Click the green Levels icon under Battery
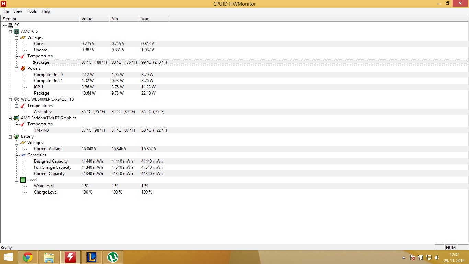The width and height of the screenshot is (469, 264). tap(23, 180)
